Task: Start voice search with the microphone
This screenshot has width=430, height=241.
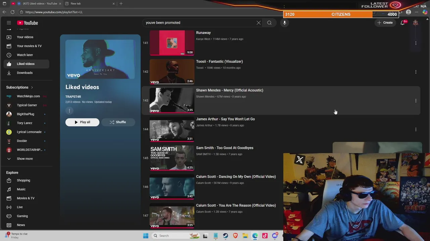Action: 285,23
